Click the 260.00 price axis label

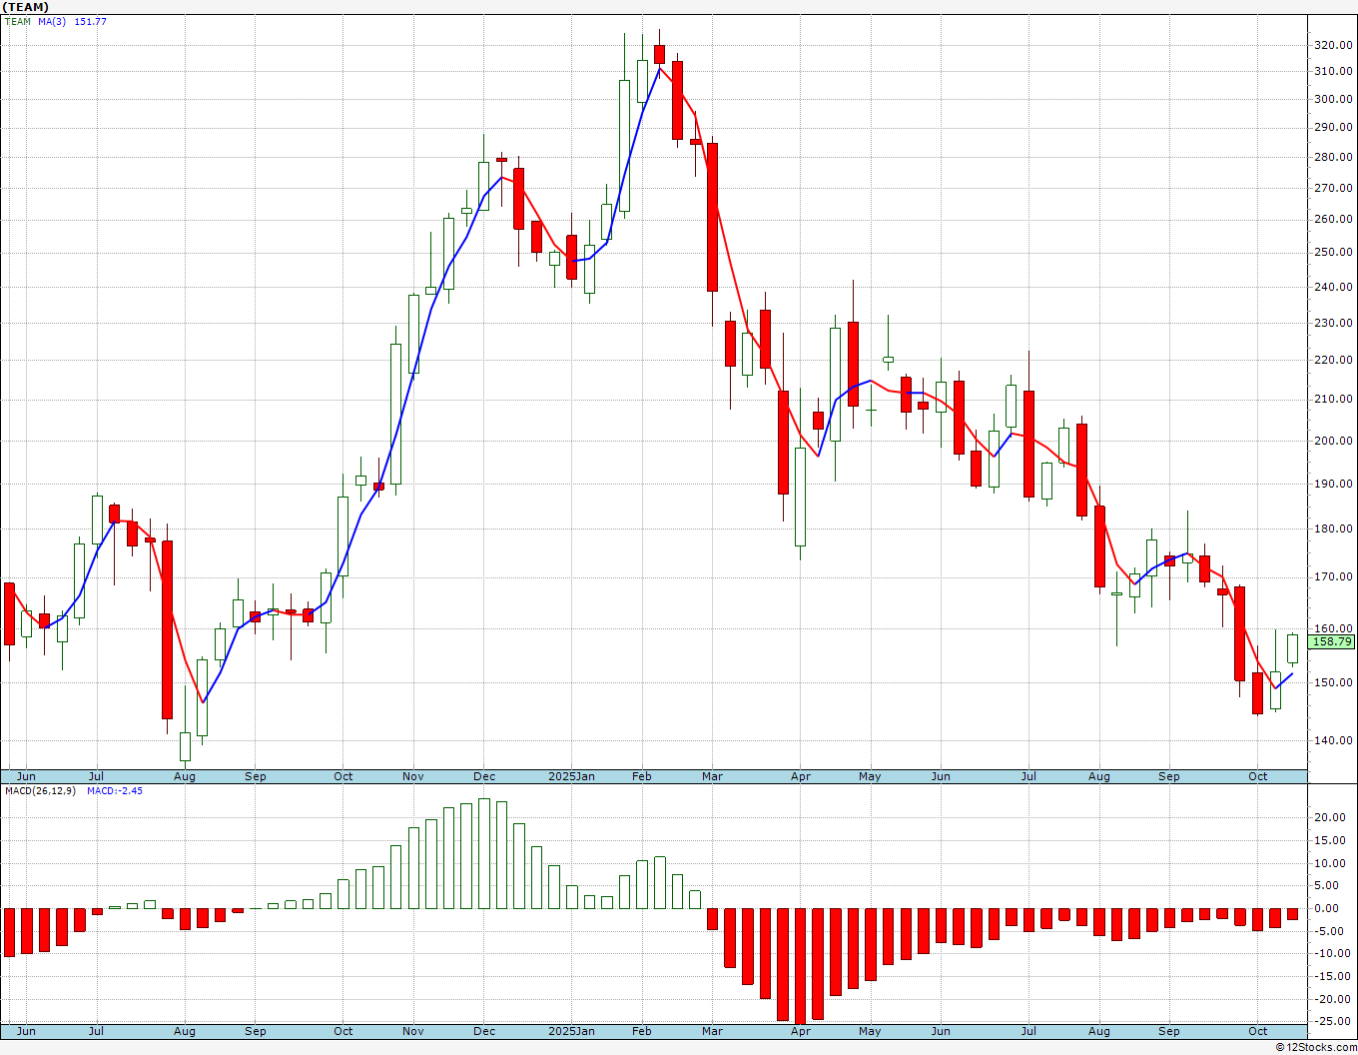(x=1333, y=220)
